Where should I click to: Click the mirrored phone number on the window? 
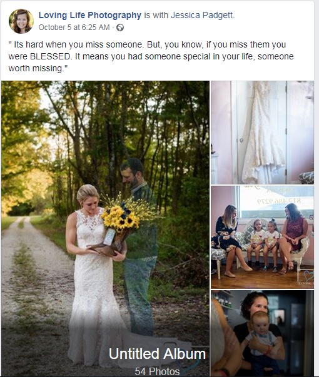[x=278, y=201]
